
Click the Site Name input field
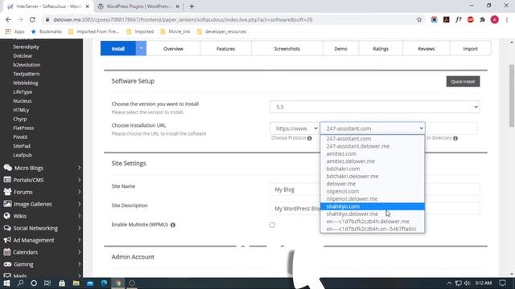point(374,189)
